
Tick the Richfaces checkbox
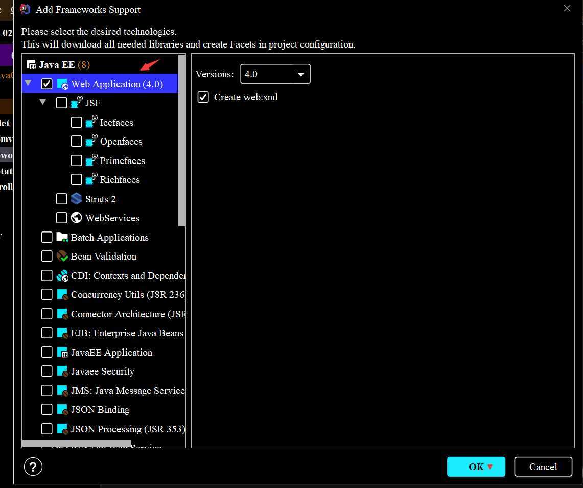click(76, 179)
